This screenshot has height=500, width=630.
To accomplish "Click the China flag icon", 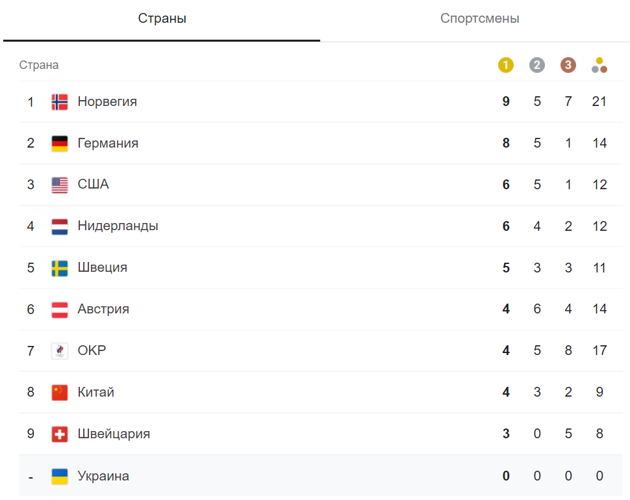I will [x=60, y=393].
